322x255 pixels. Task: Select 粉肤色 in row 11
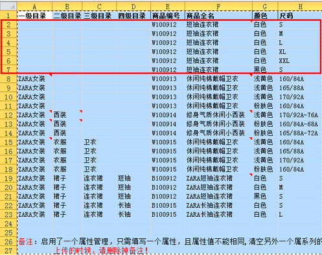pyautogui.click(x=265, y=106)
